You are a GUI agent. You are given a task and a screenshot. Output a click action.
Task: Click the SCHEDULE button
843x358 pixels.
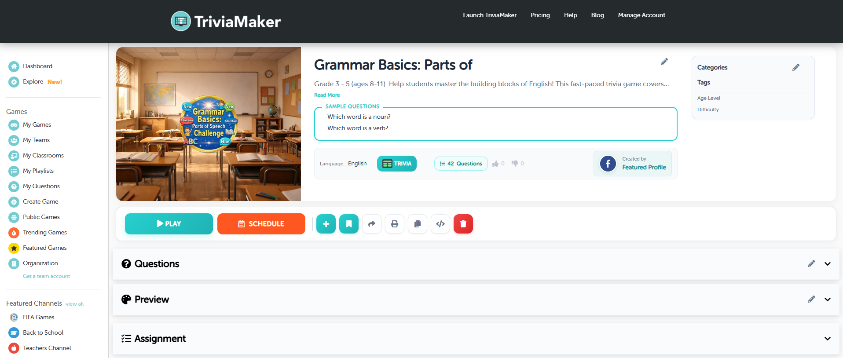[261, 224]
